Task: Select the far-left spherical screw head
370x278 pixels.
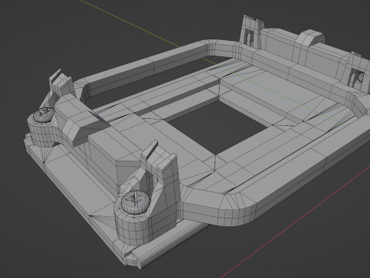Action: point(44,115)
